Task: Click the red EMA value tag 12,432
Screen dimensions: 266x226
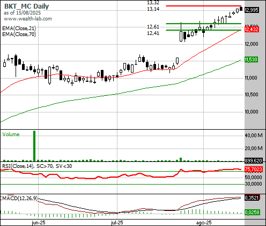Action: pos(252,30)
